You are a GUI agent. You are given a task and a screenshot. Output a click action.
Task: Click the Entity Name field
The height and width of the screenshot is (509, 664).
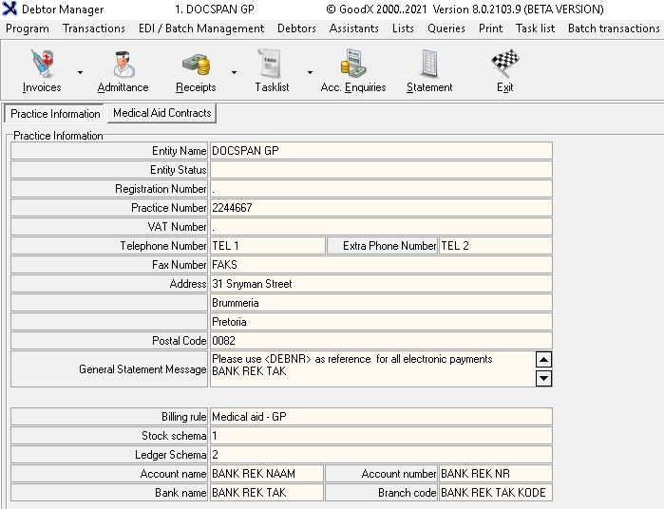tap(380, 151)
